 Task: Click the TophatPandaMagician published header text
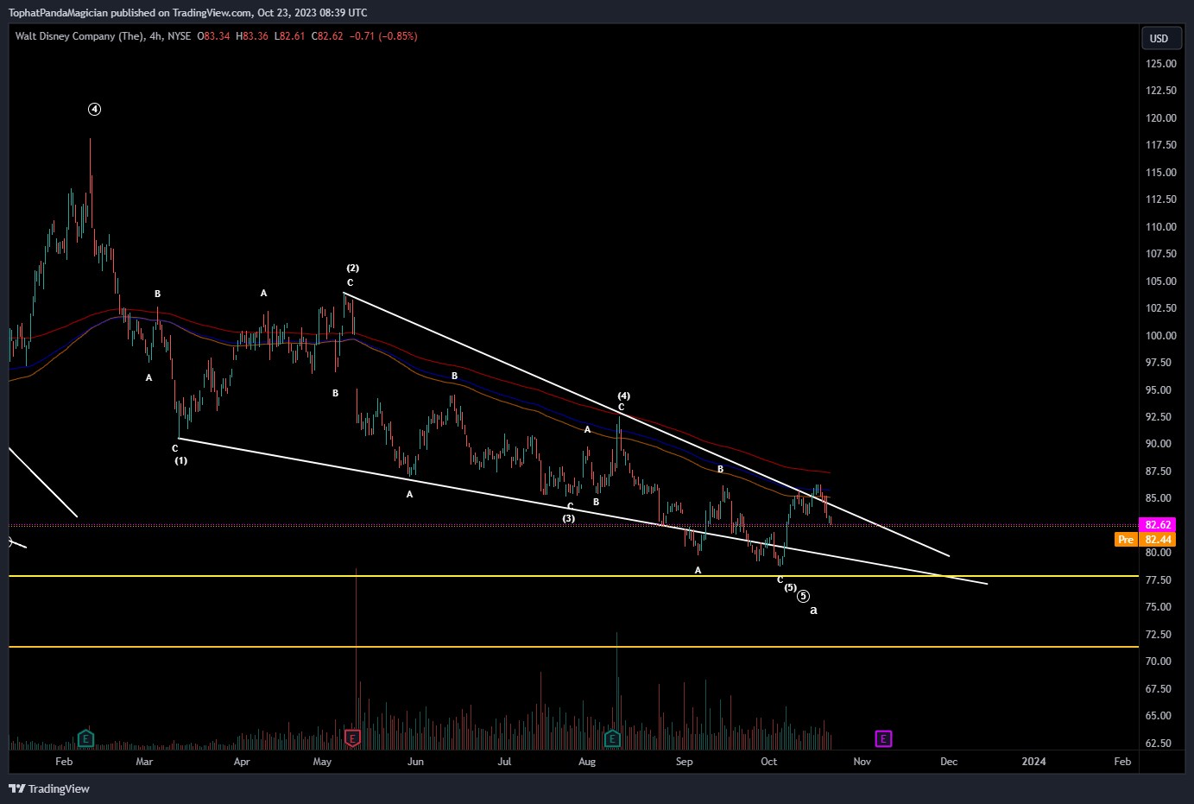pyautogui.click(x=187, y=13)
